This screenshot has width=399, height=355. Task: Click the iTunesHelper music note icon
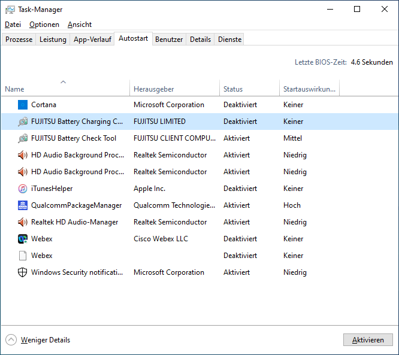coord(23,189)
